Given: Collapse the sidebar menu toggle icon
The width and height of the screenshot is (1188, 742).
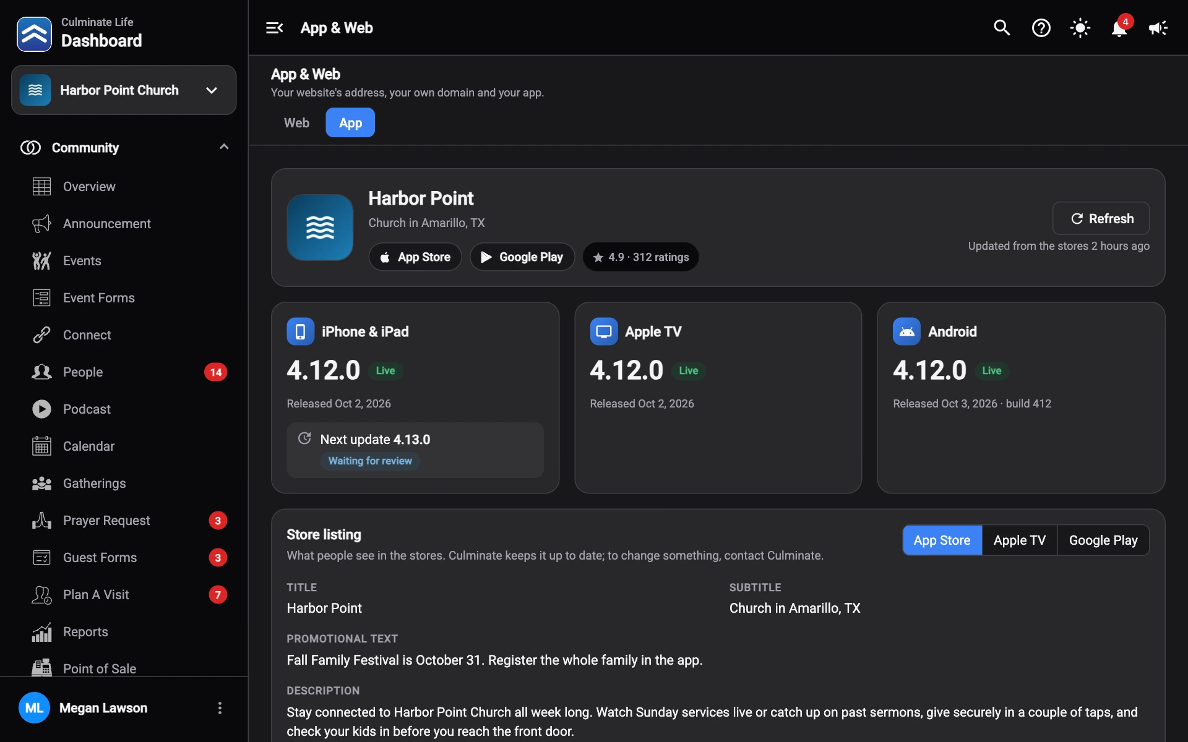Looking at the screenshot, I should (x=274, y=28).
